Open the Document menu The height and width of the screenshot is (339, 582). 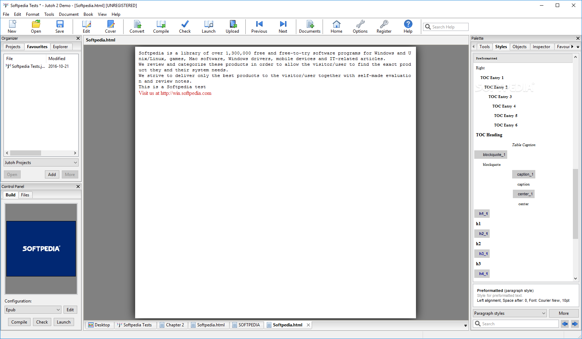(69, 14)
